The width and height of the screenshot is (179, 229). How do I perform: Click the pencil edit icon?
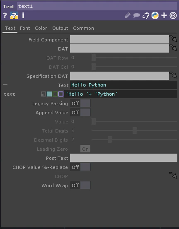(128, 15)
